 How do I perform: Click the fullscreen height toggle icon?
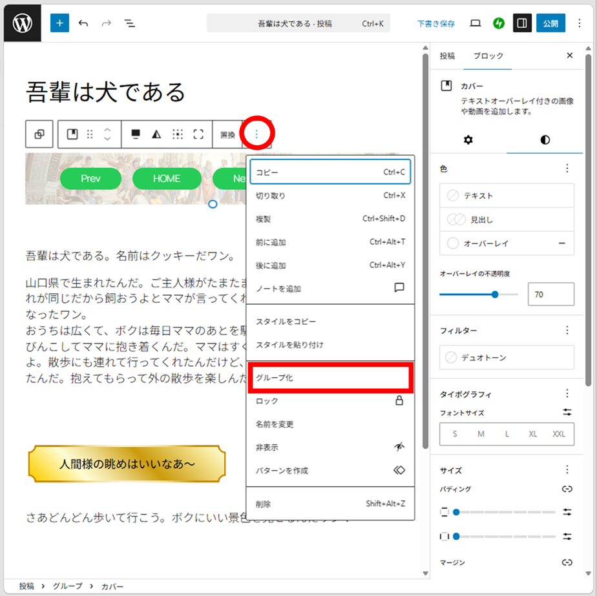[199, 134]
